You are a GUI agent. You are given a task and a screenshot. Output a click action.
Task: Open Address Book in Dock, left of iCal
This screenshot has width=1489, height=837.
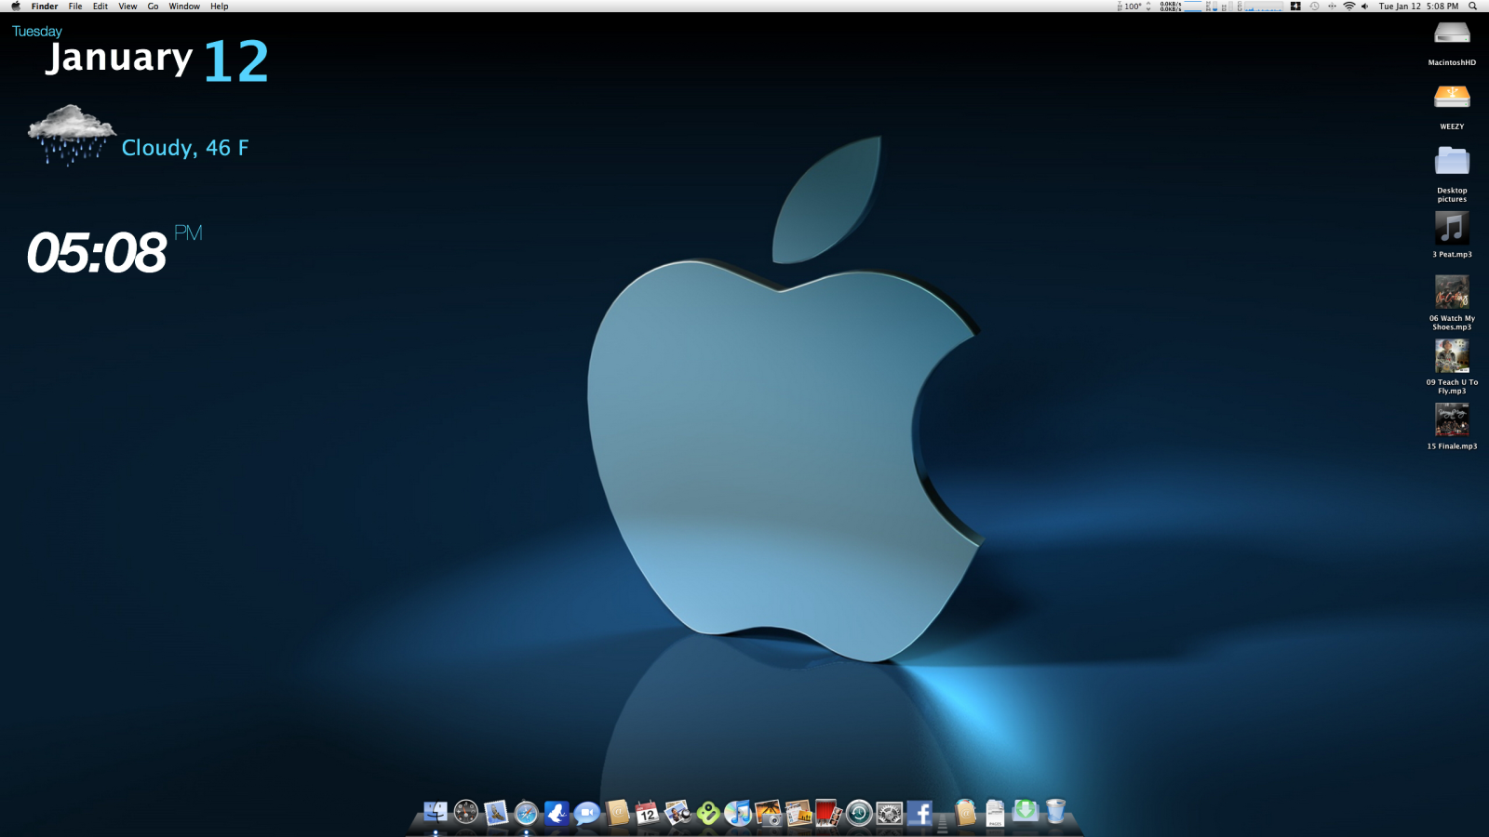tap(617, 813)
